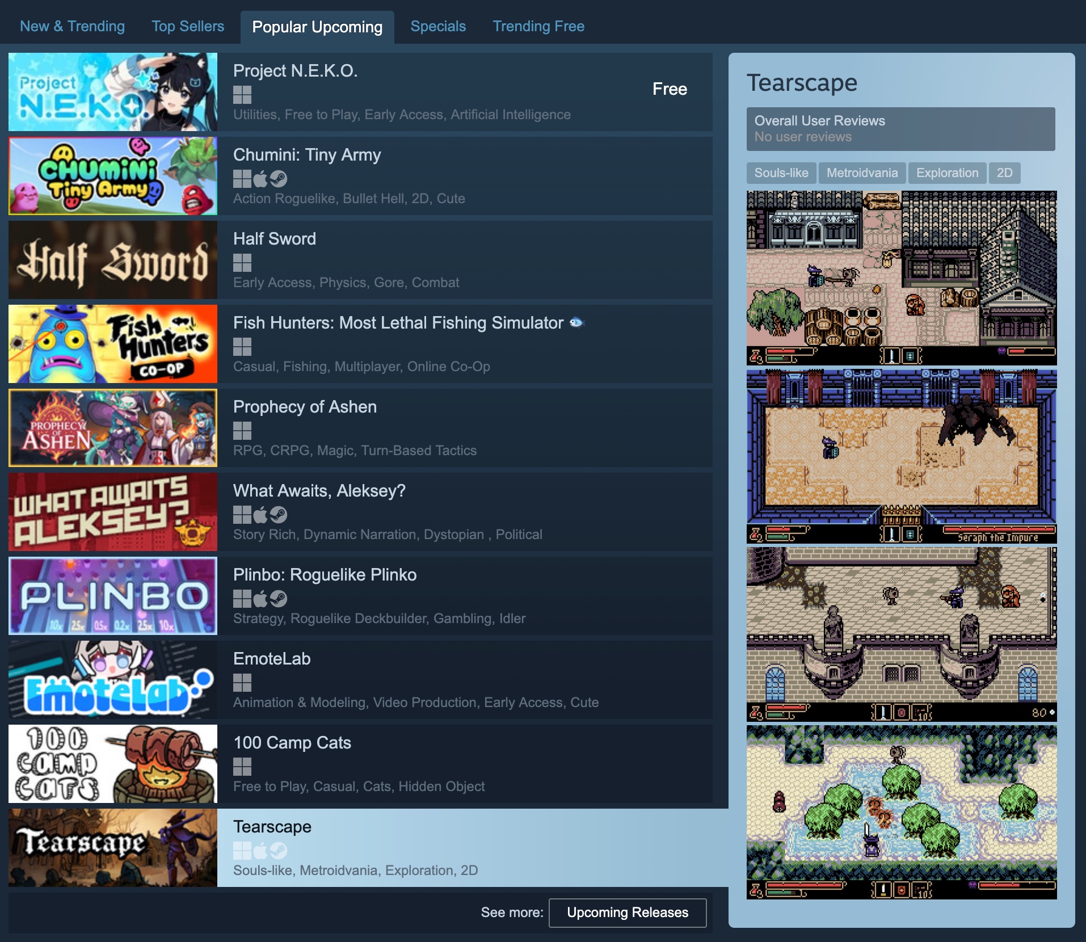Screen dimensions: 1086x942
Task: Click SteamOS icon under Chumini: Tiny Army
Action: click(x=279, y=179)
